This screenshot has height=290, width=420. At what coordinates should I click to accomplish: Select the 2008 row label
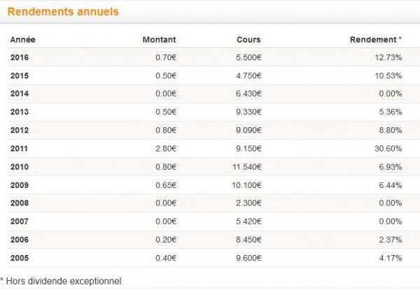(20, 203)
